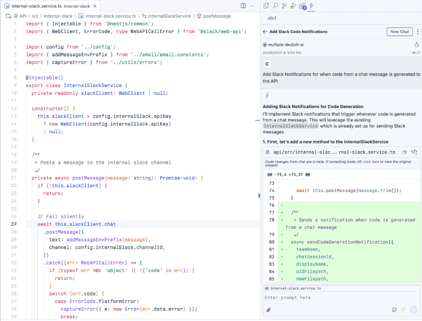Image resolution: width=422 pixels, height=321 pixels.
Task: Send the prompt with arrow button
Action: 413,310
